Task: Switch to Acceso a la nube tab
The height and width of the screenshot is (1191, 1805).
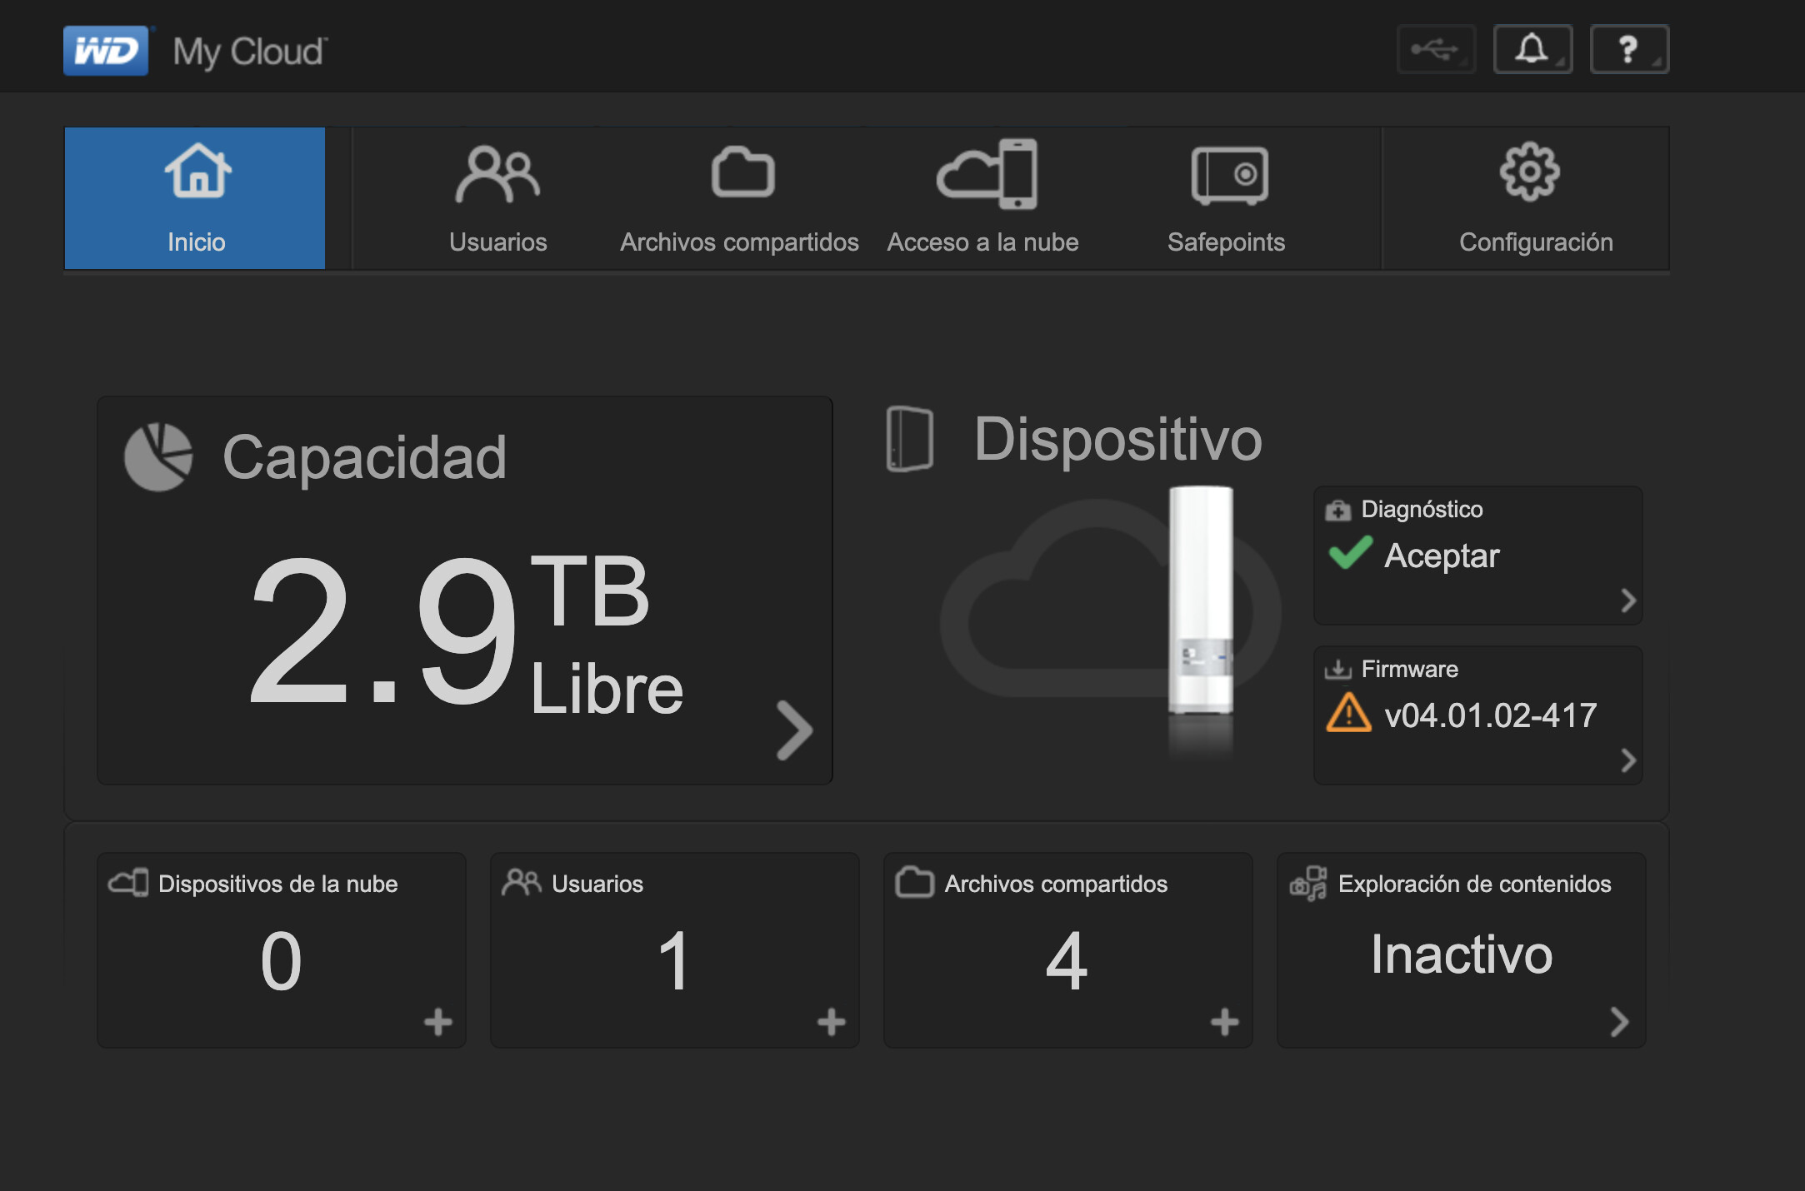Action: 983,198
